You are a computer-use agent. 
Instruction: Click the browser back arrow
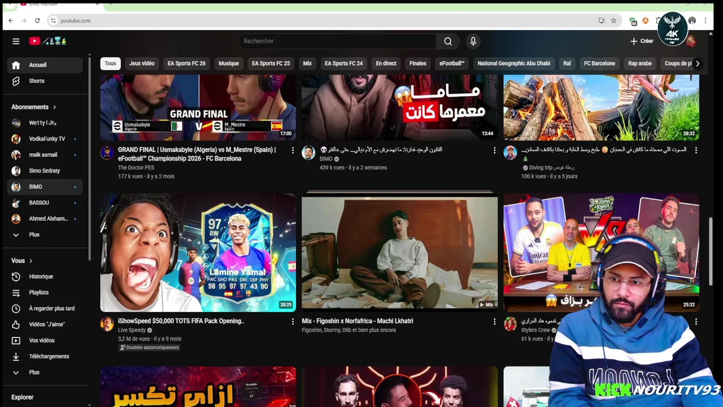(x=11, y=20)
